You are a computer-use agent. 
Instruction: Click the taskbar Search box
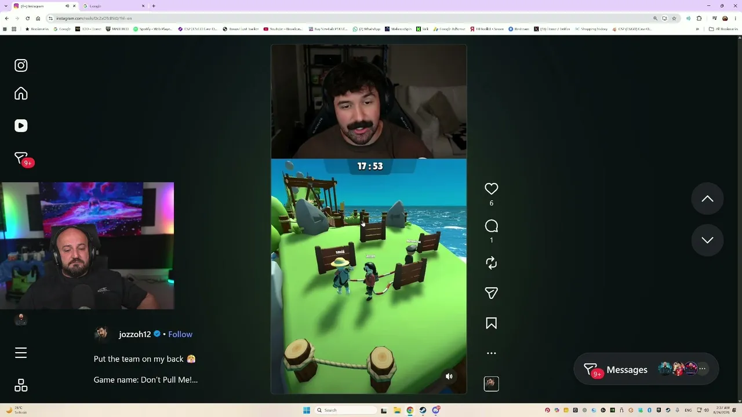coord(346,410)
